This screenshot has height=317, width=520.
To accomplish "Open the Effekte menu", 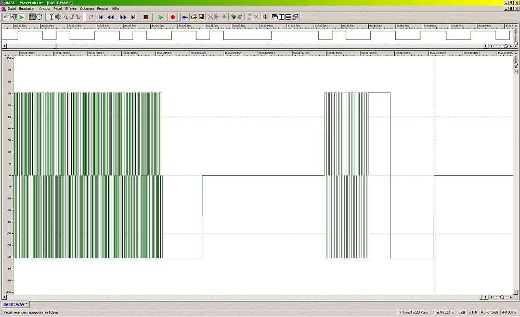I will point(71,9).
